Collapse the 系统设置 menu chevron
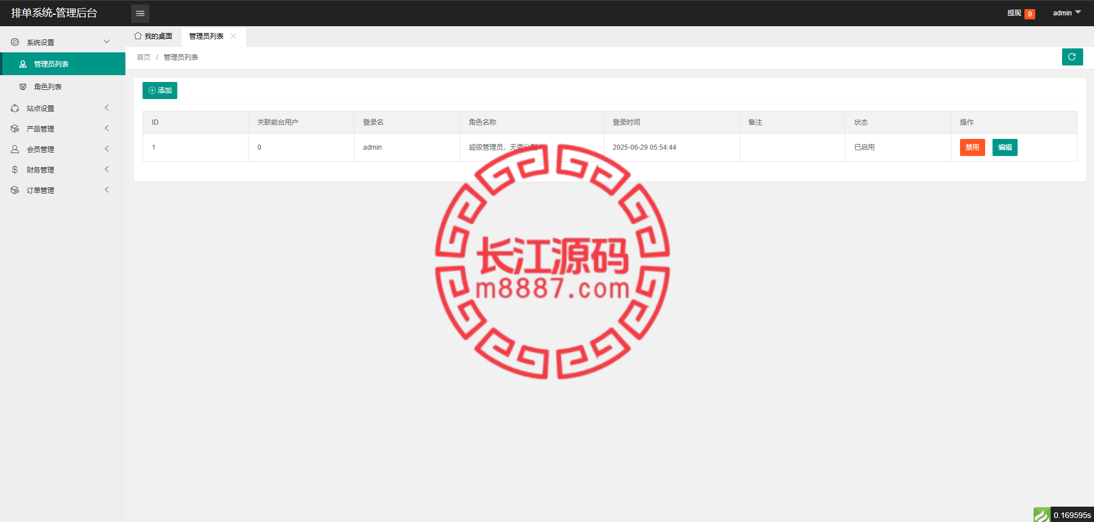This screenshot has width=1094, height=522. [107, 42]
